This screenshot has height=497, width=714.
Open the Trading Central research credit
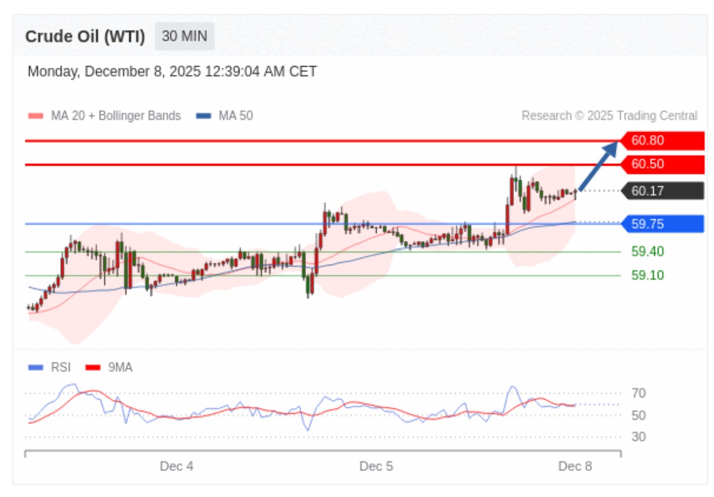click(x=609, y=116)
